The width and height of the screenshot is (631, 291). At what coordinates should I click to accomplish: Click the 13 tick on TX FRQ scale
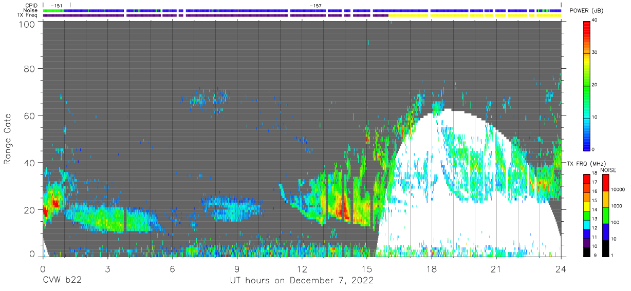tap(595, 219)
